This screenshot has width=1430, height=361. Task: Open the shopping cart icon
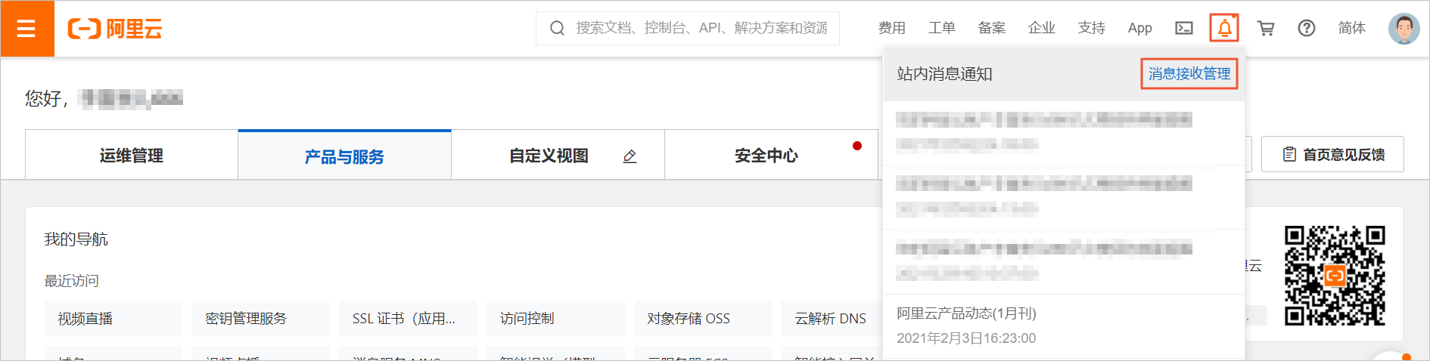click(x=1265, y=28)
